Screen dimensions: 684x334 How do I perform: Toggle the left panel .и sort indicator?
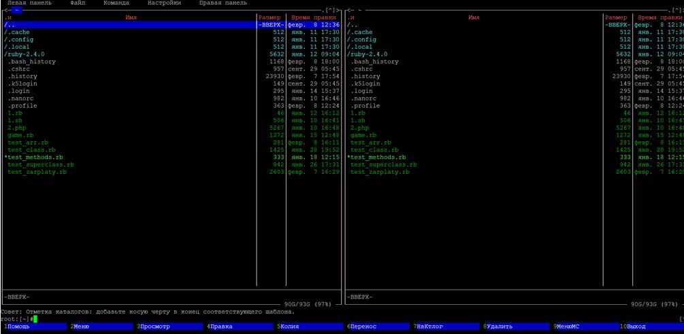click(8, 18)
